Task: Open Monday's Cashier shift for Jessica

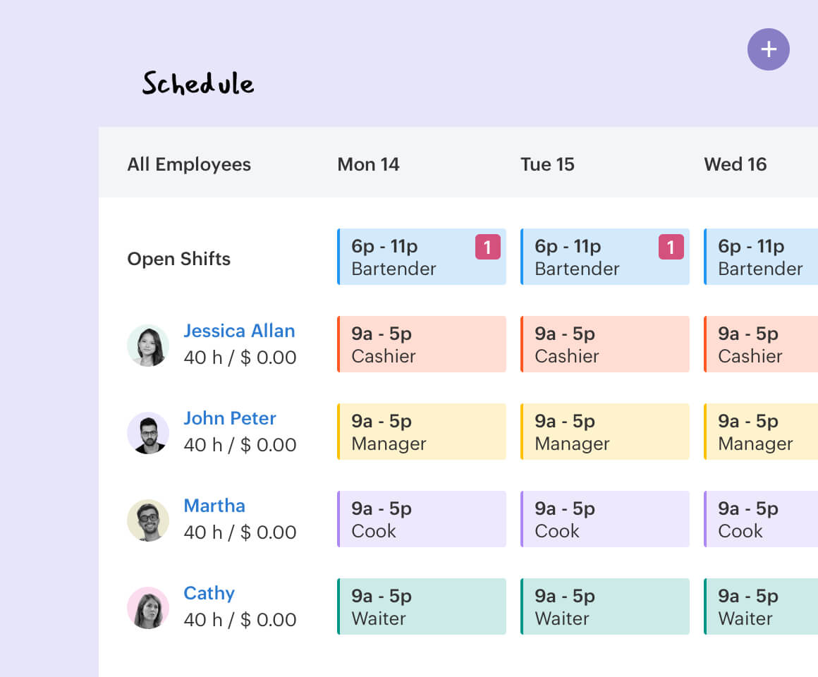Action: click(x=422, y=344)
